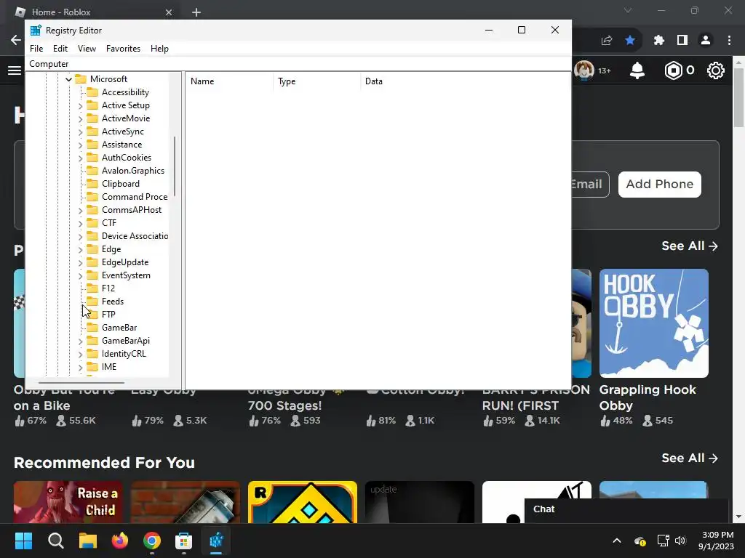This screenshot has width=745, height=558.
Task: Expand the Active Setup key
Action: coord(80,106)
